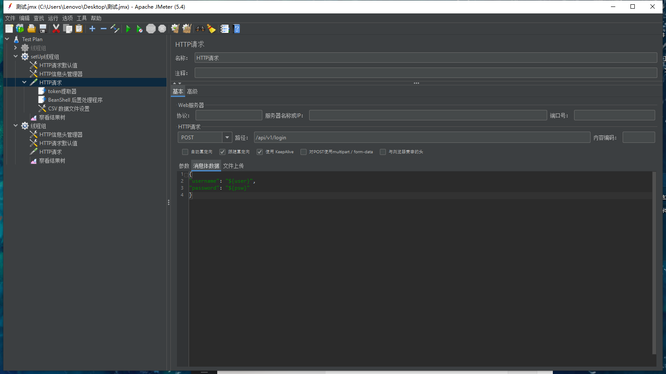Open the 运行 menu
Viewport: 666px width, 374px height.
53,18
